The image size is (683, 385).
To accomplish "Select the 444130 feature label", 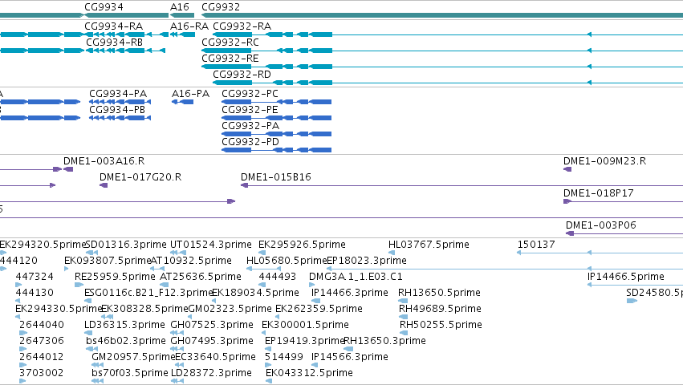I will [x=35, y=293].
